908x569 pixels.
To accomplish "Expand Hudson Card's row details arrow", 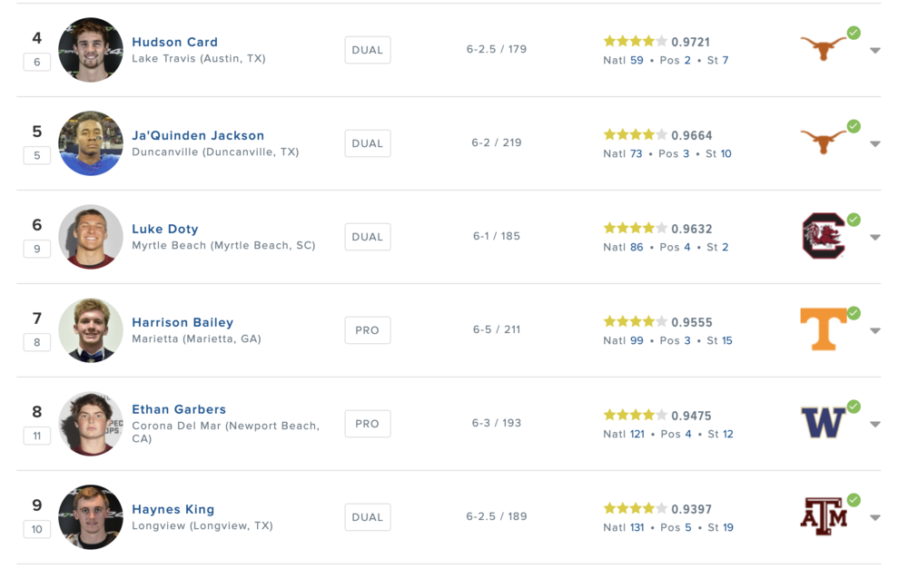I will click(875, 51).
